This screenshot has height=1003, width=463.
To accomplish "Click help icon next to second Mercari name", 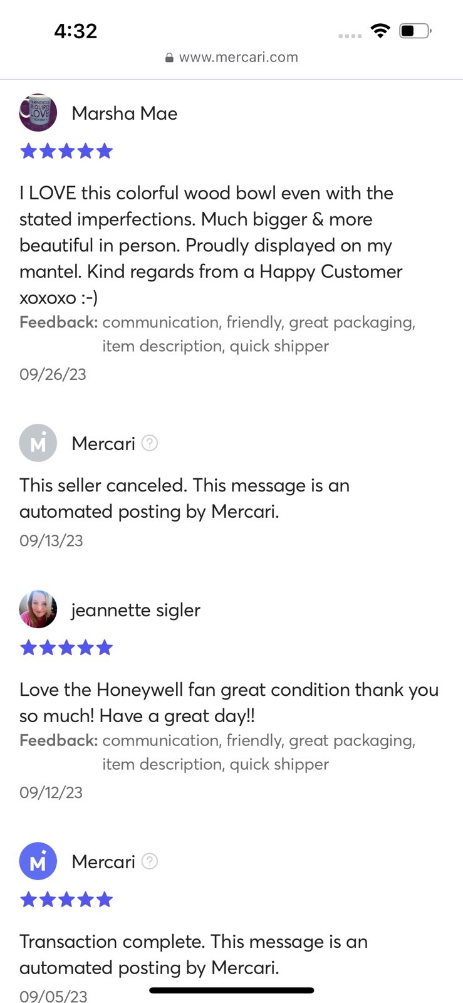I will [x=150, y=861].
